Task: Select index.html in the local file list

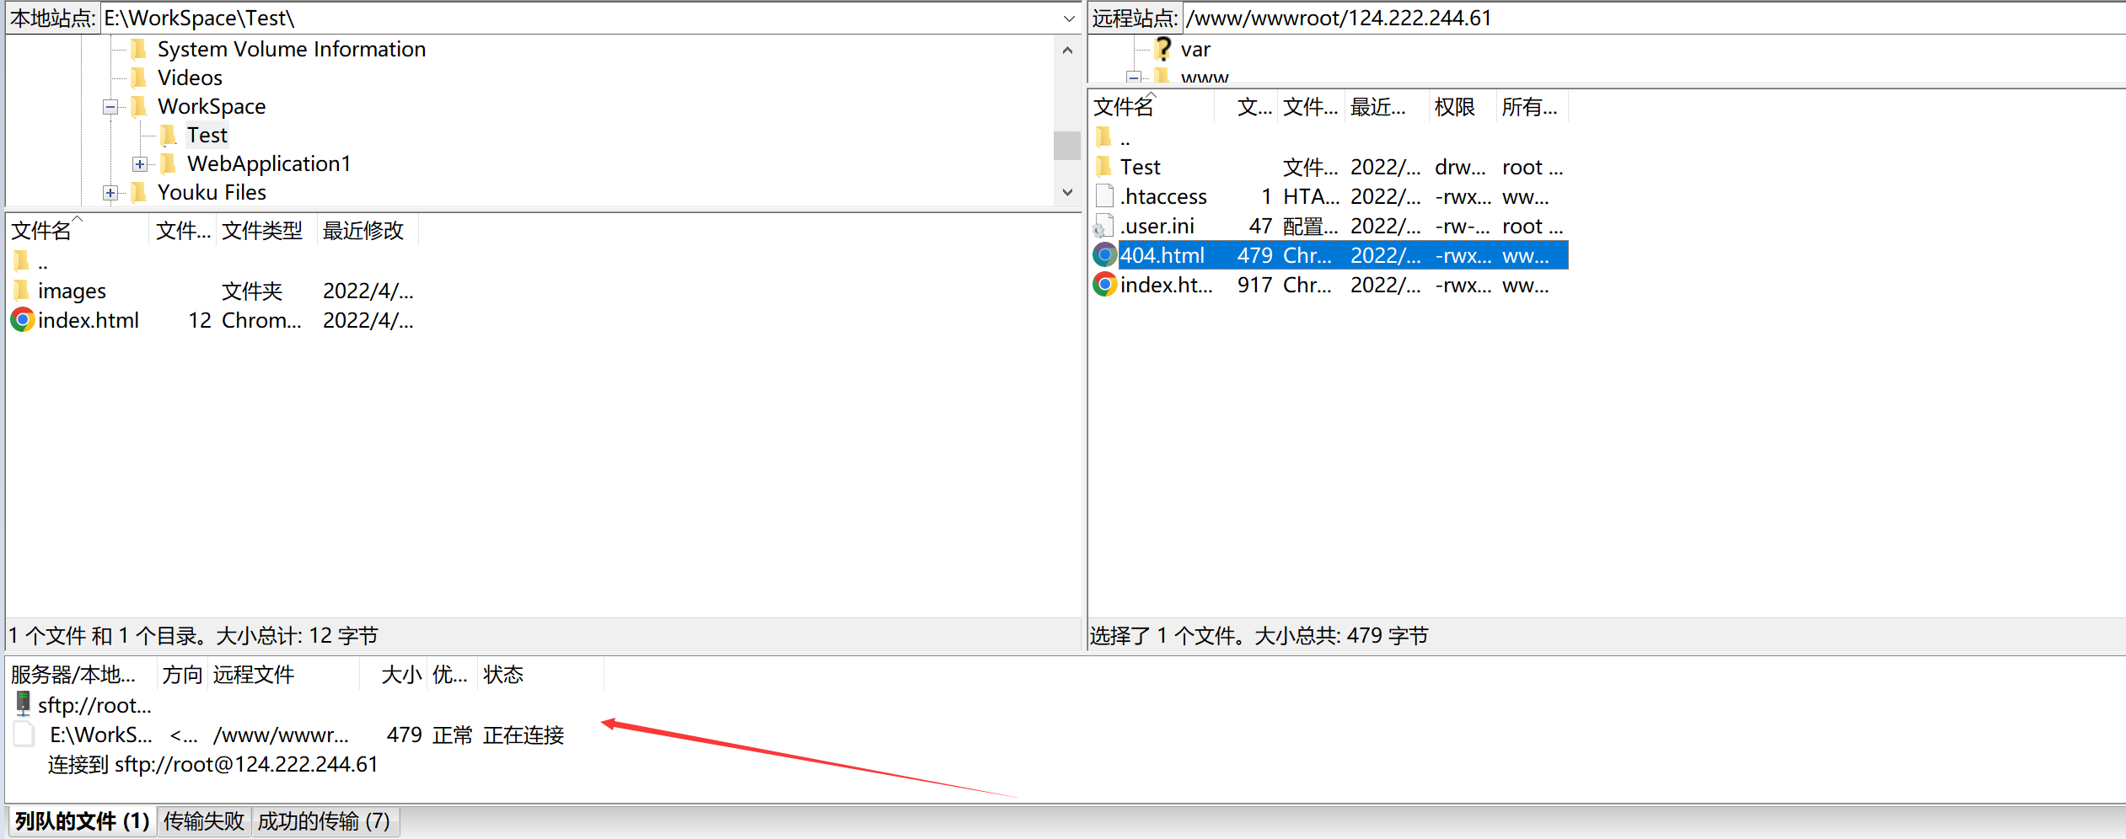Action: coord(89,320)
